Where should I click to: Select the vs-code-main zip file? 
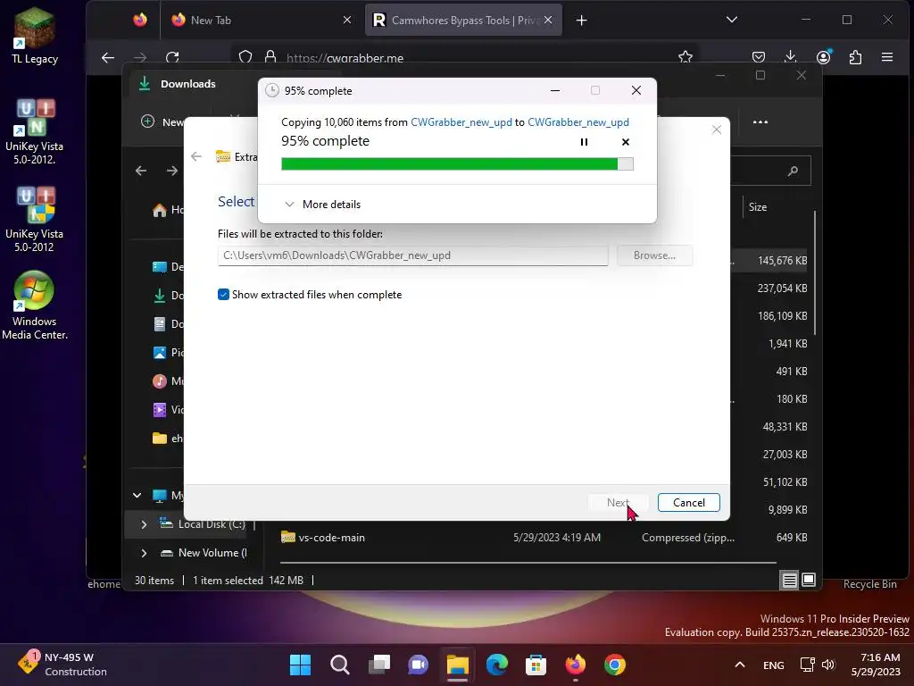(x=330, y=537)
